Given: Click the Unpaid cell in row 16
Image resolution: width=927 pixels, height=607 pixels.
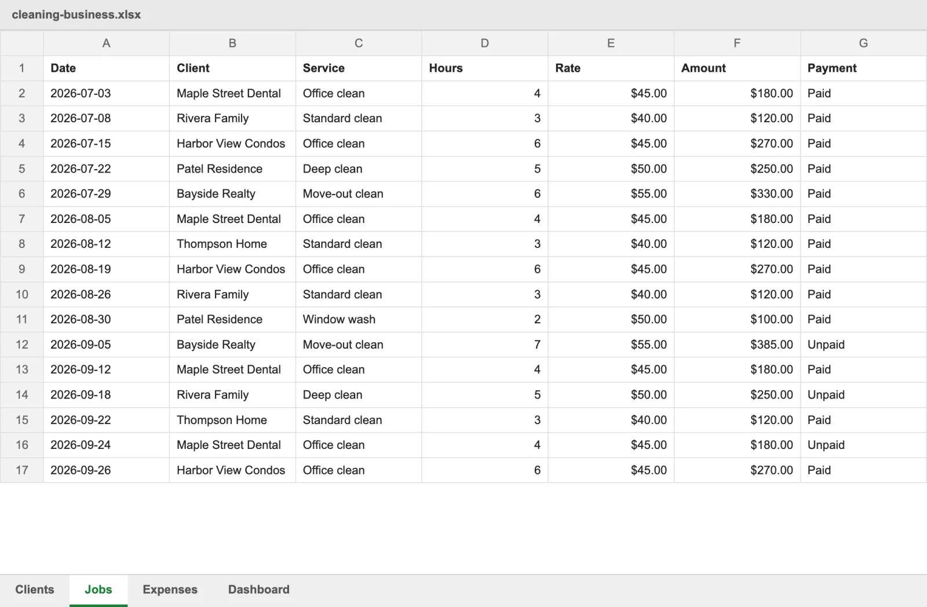Looking at the screenshot, I should 863,445.
